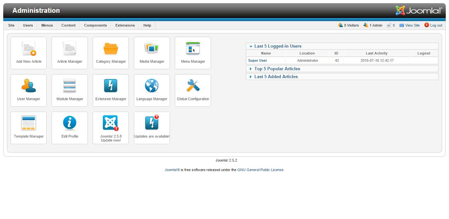Open the Menu Manager icon
449x219 pixels.
[x=193, y=48]
